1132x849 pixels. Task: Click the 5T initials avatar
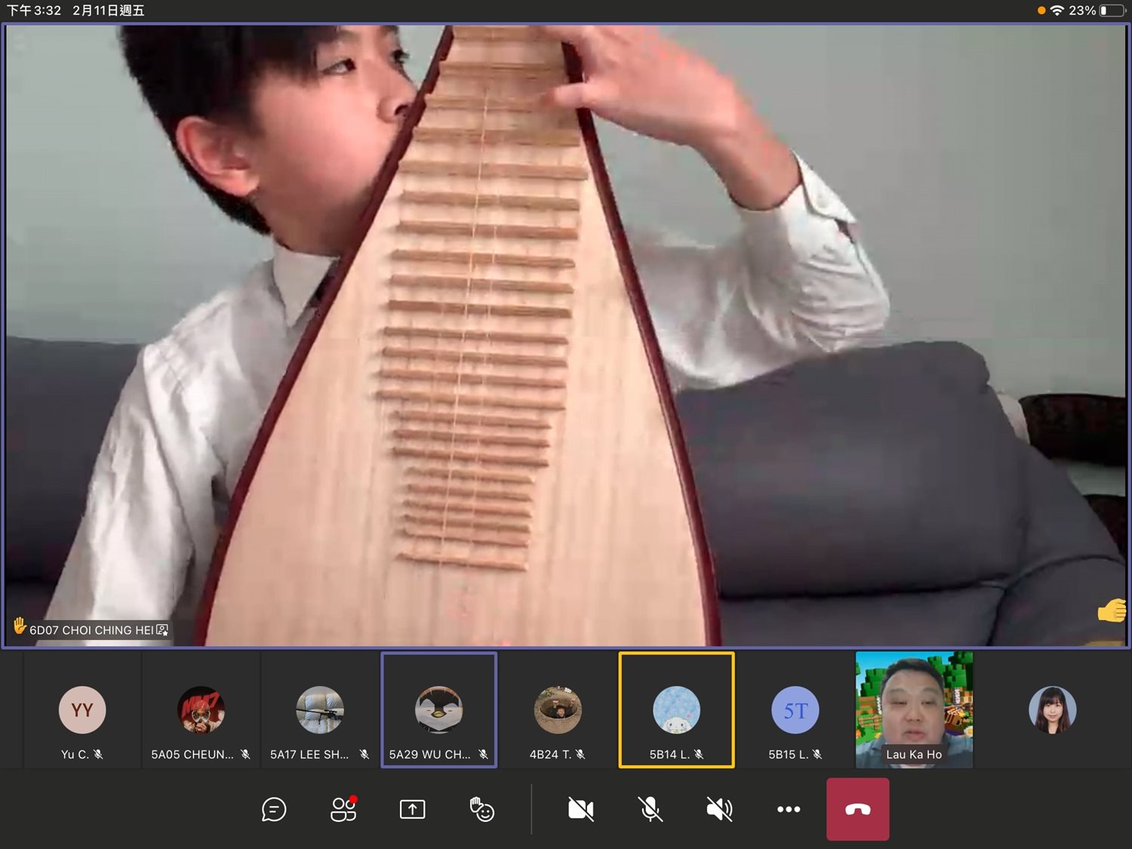(795, 710)
